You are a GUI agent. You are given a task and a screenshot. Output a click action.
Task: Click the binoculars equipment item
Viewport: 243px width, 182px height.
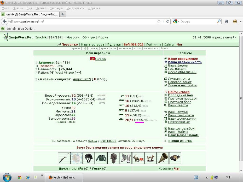point(175,158)
